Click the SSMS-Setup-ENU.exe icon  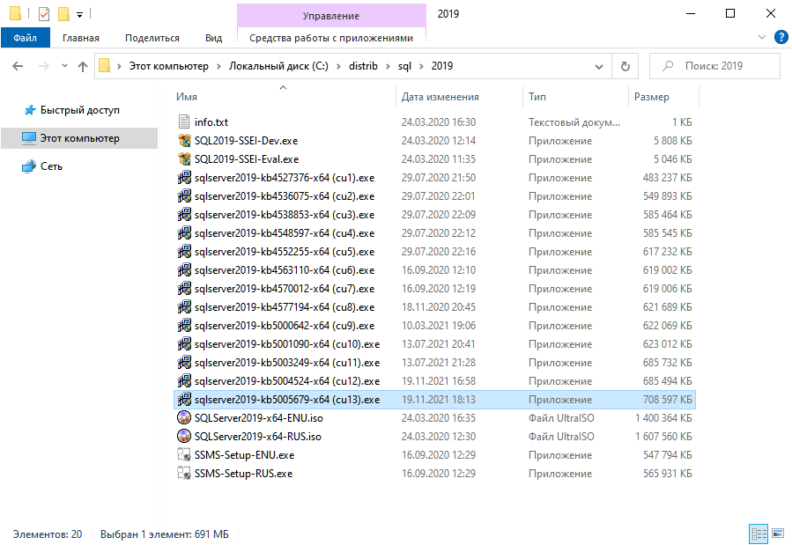point(184,454)
